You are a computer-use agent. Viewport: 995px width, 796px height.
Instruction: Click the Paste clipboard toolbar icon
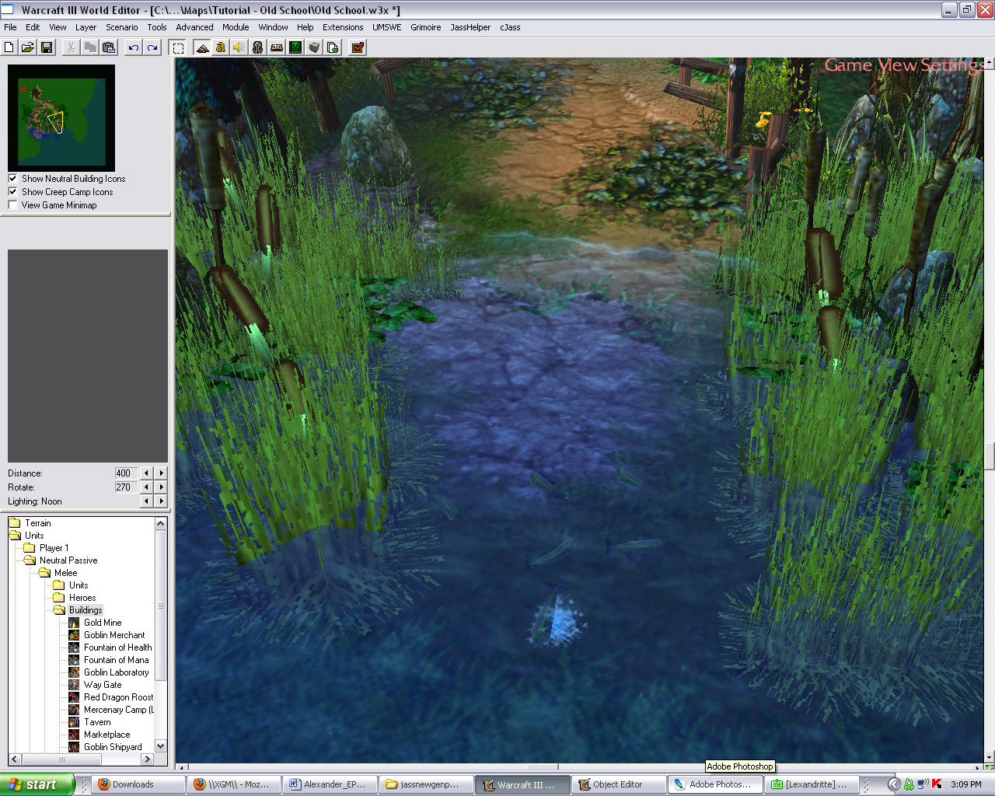click(109, 47)
